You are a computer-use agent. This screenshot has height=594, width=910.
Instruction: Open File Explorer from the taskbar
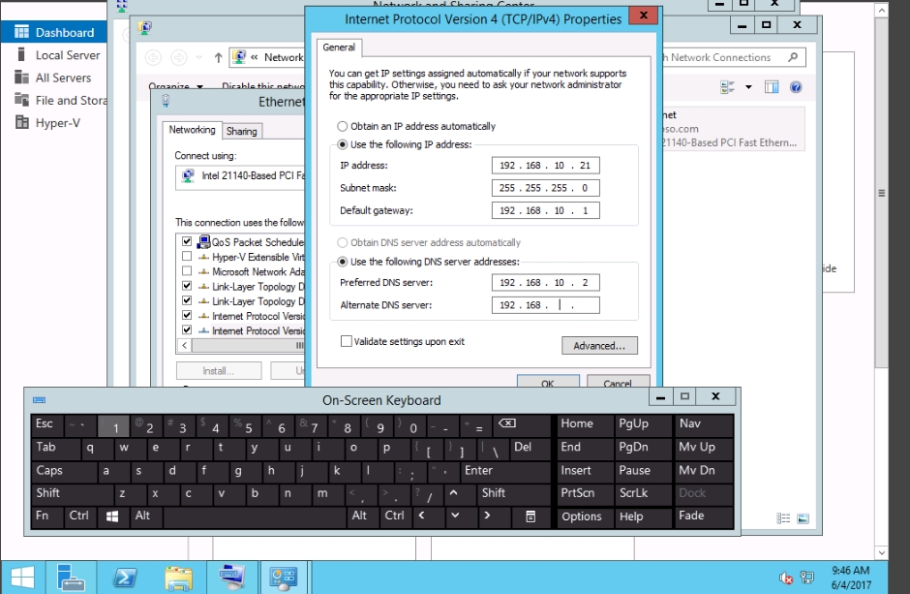[x=178, y=578]
